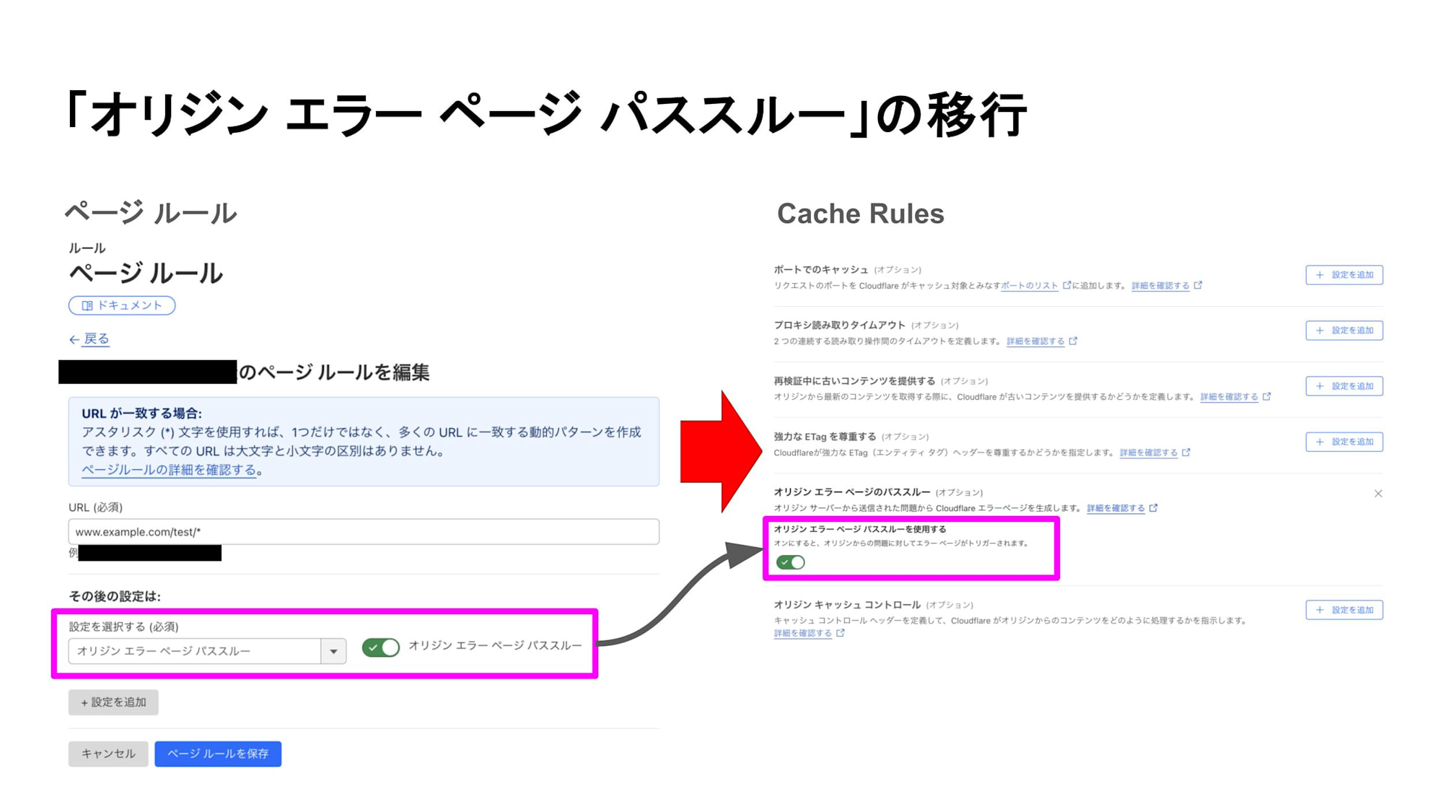The image size is (1443, 812).
Task: Click the URL が一致する場合: heading
Action: (x=141, y=414)
